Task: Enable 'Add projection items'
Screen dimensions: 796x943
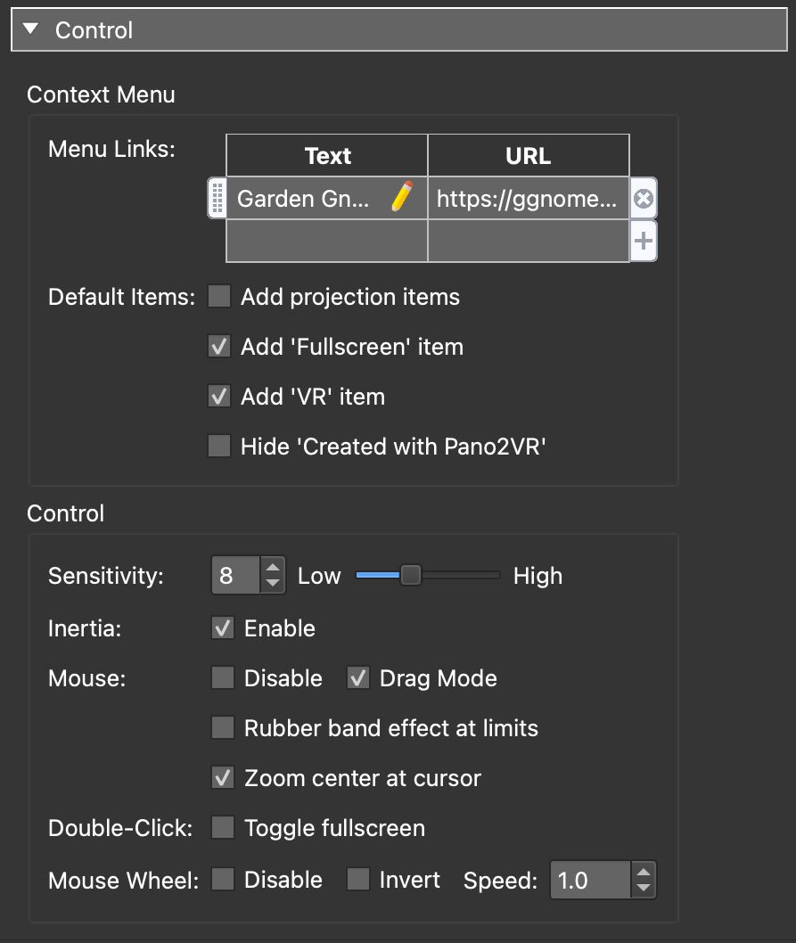Action: pyautogui.click(x=218, y=296)
